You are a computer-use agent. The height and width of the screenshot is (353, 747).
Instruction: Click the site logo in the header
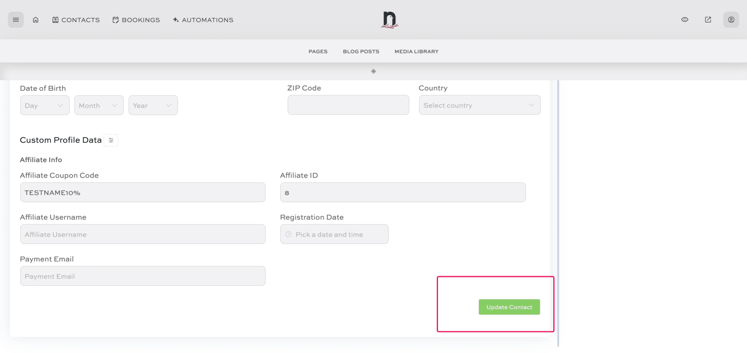(x=389, y=20)
